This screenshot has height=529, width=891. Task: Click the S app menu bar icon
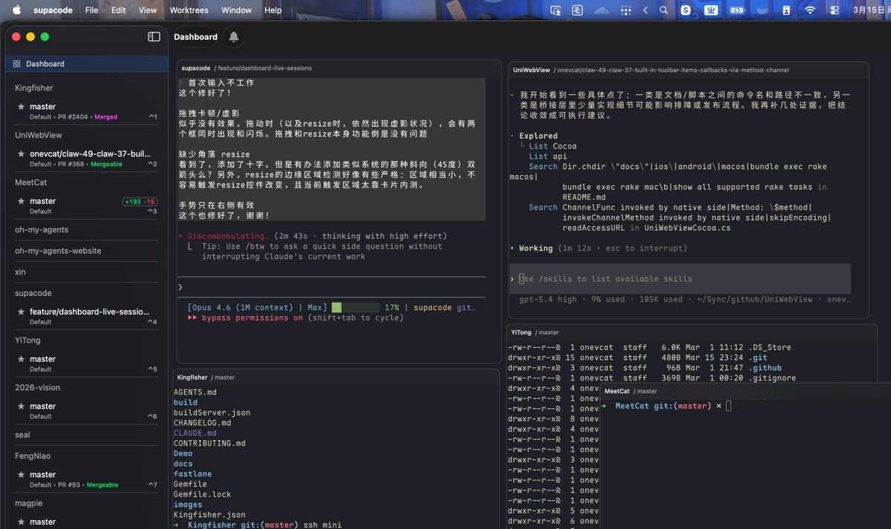click(x=685, y=10)
